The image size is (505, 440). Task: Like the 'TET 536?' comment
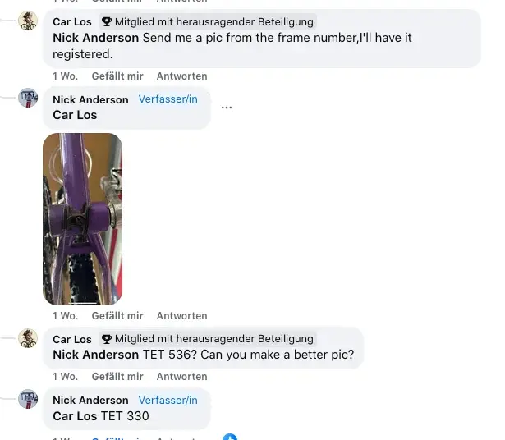[117, 377]
